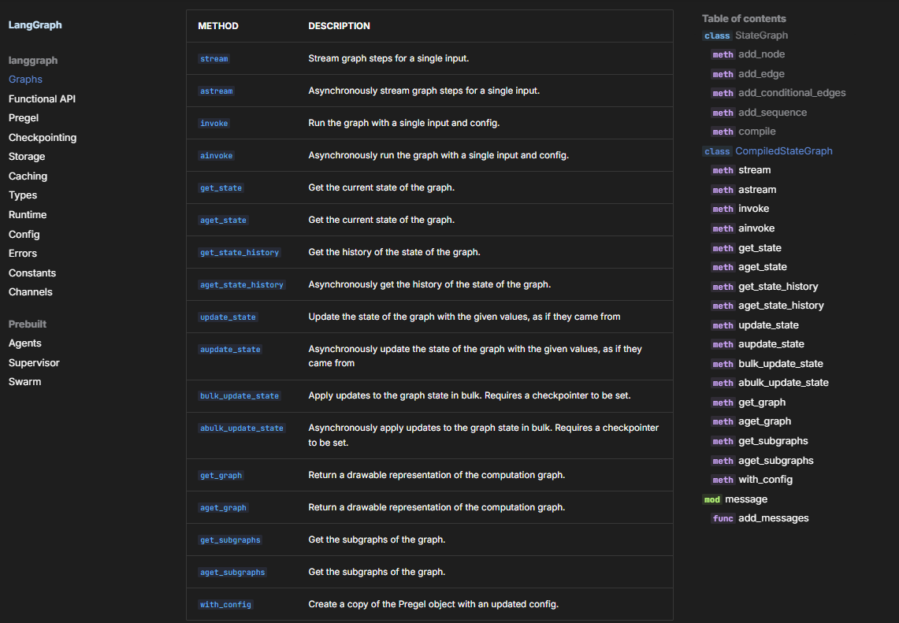Click 'Stream graph steps for a single input.'
Image resolution: width=899 pixels, height=623 pixels.
(x=388, y=58)
